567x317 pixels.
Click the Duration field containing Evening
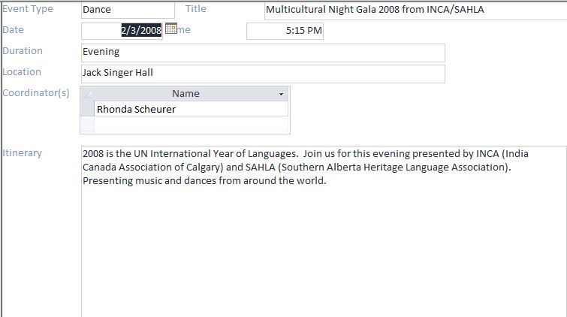pyautogui.click(x=263, y=53)
